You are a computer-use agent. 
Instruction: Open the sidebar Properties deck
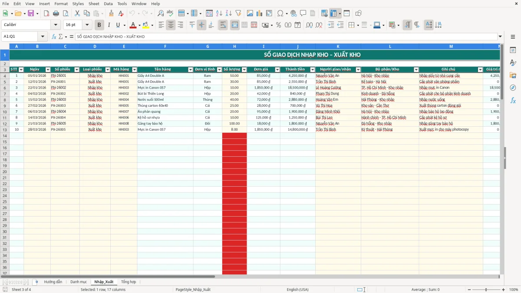tap(513, 50)
